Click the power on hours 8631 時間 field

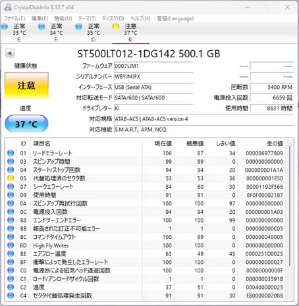pos(272,108)
